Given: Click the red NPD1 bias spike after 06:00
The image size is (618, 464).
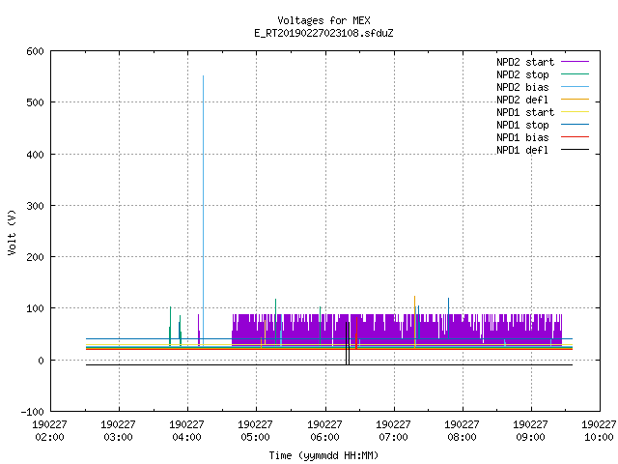Looking at the screenshot, I should [356, 333].
